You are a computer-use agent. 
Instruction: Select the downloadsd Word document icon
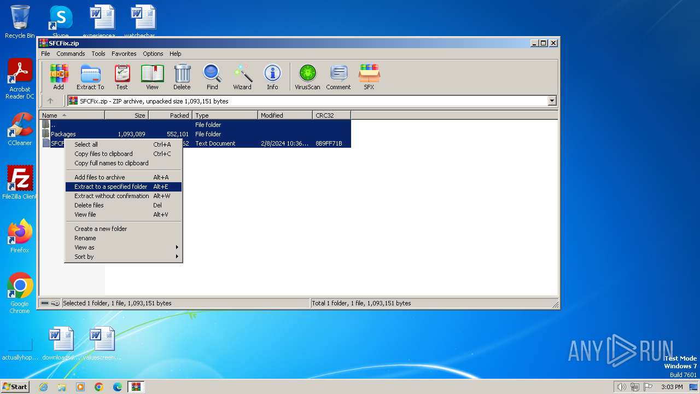[x=61, y=343]
